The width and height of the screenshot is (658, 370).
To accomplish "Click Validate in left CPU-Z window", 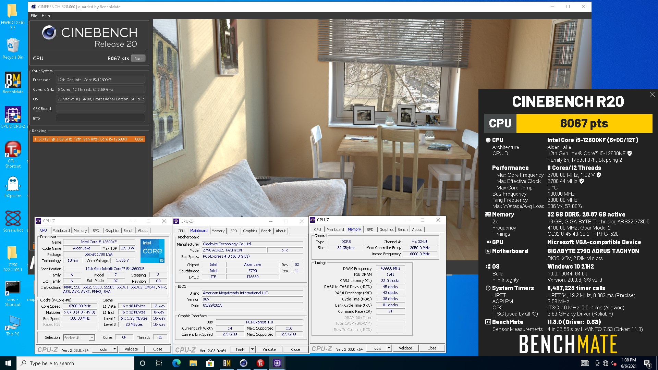I will tap(131, 349).
